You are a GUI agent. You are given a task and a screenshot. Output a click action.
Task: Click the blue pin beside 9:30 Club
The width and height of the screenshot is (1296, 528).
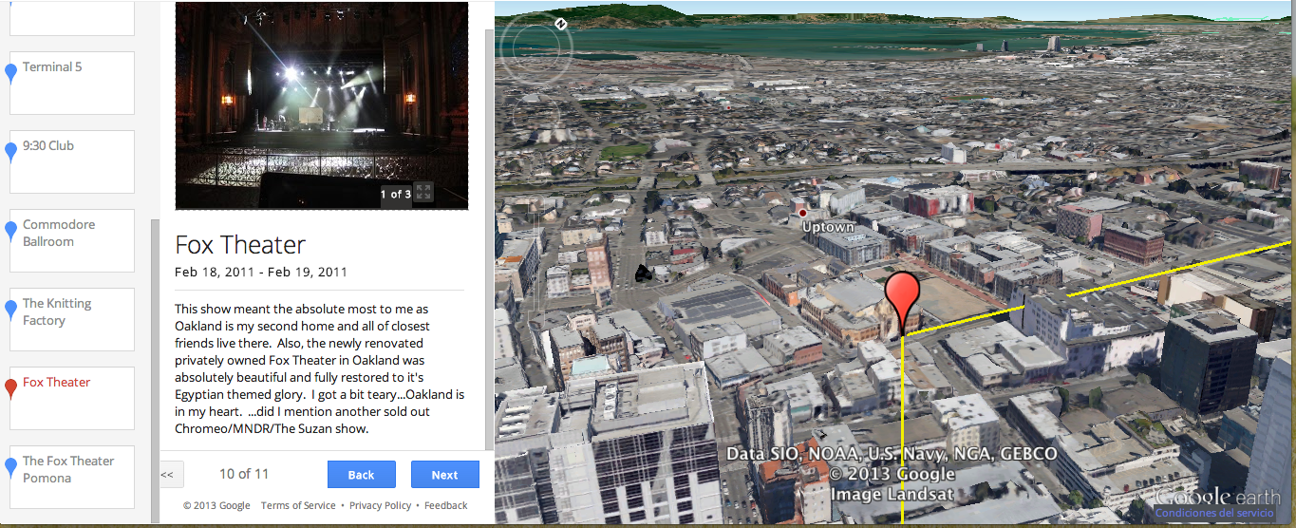(11, 152)
